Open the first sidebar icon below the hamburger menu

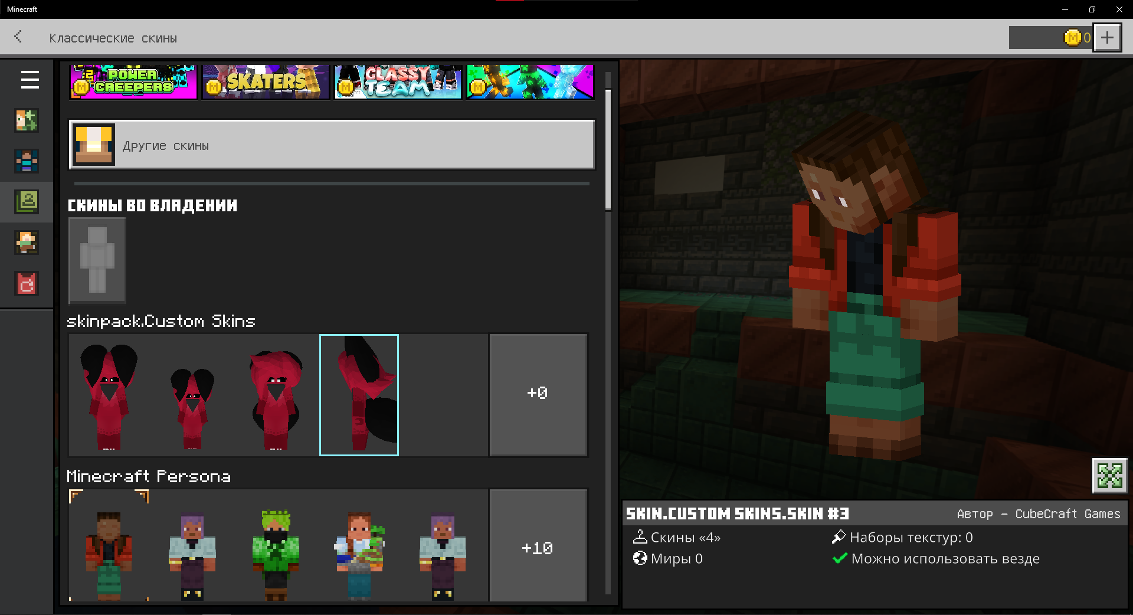click(27, 120)
